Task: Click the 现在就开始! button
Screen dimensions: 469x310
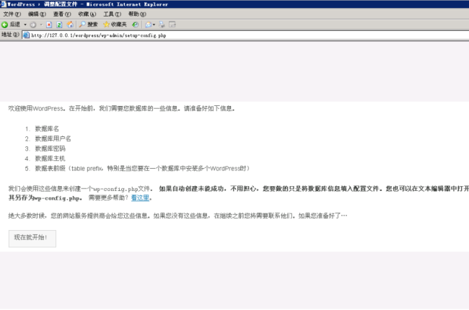Action: (x=32, y=238)
